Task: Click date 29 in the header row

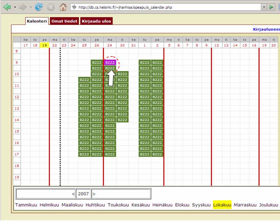Action: (110, 45)
